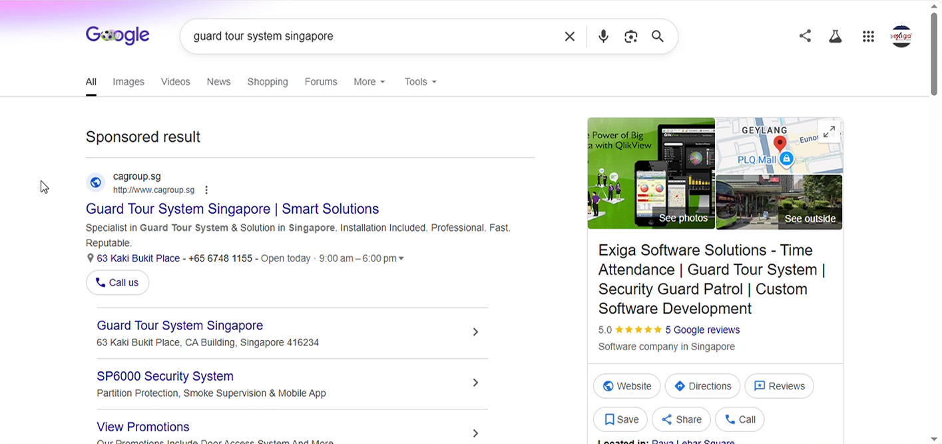942x444 pixels.
Task: Click the http://www.cagroup.sg URL text
Action: click(x=154, y=190)
